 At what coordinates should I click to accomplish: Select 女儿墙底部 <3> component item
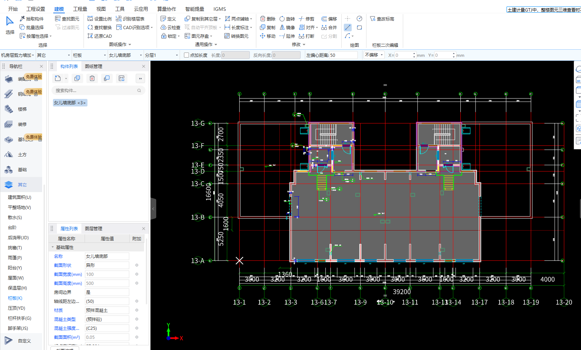[70, 103]
